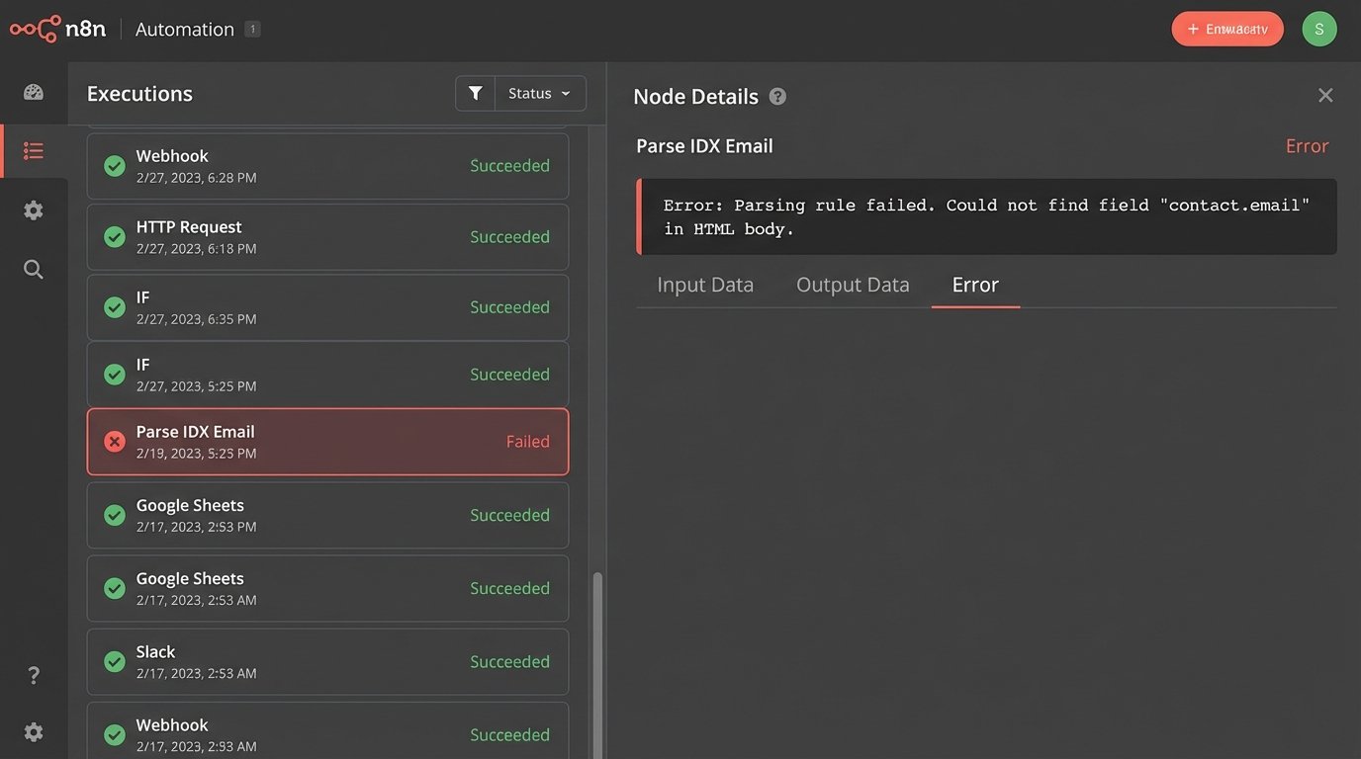Click the n8n logo in the top bar
The width and height of the screenshot is (1361, 759).
(x=56, y=28)
